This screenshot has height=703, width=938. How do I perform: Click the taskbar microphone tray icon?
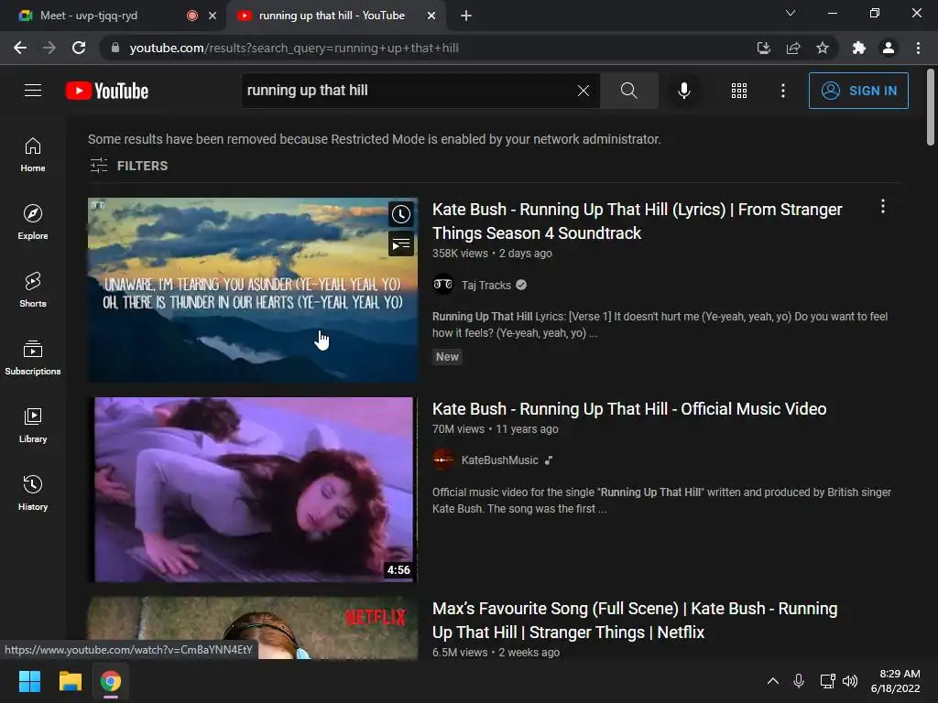[799, 681]
